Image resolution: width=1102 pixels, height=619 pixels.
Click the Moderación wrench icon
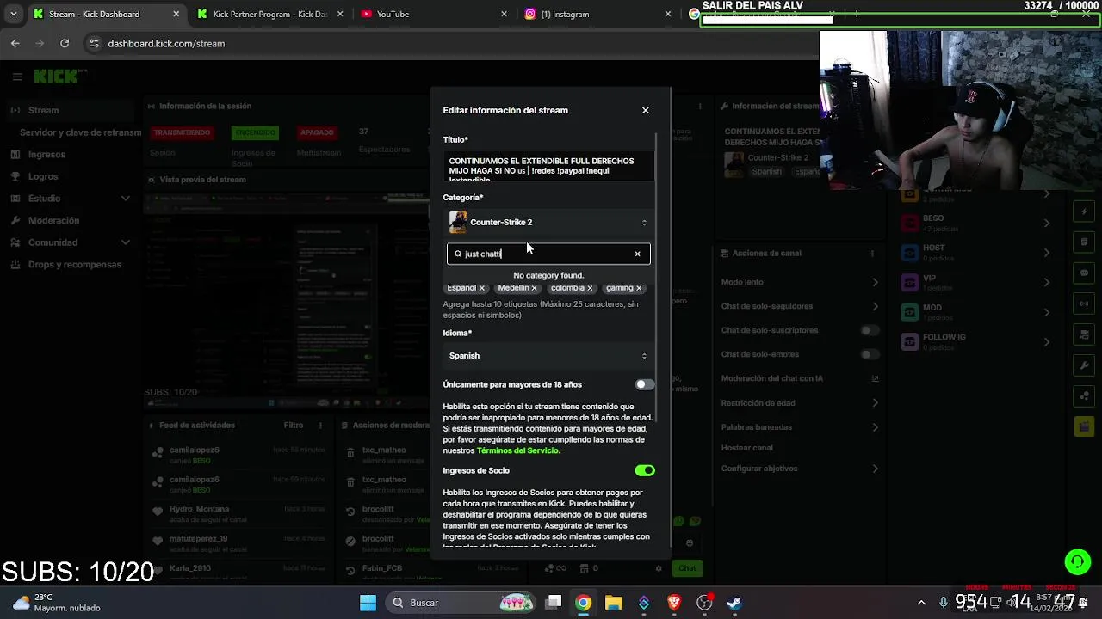point(15,221)
